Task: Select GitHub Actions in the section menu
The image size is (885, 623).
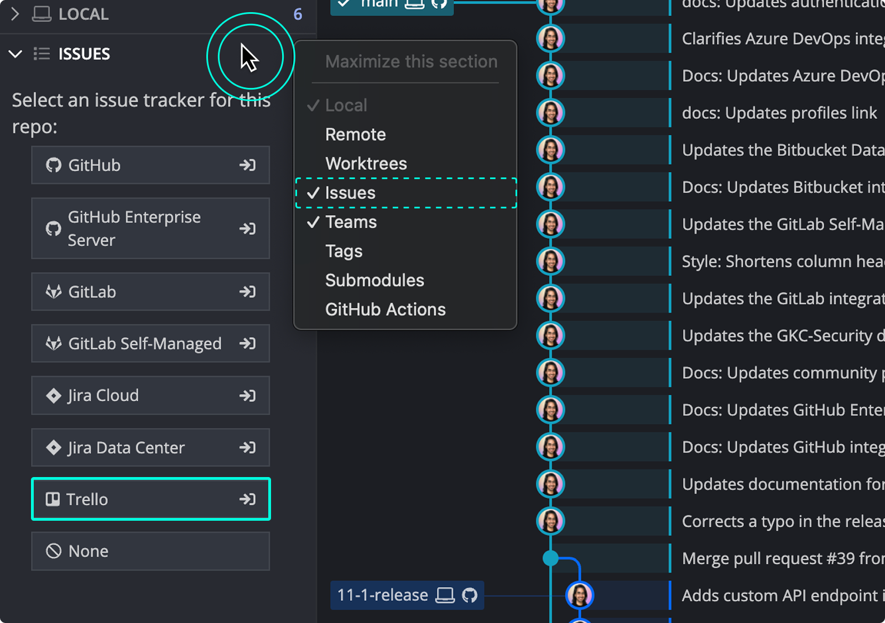Action: tap(386, 309)
